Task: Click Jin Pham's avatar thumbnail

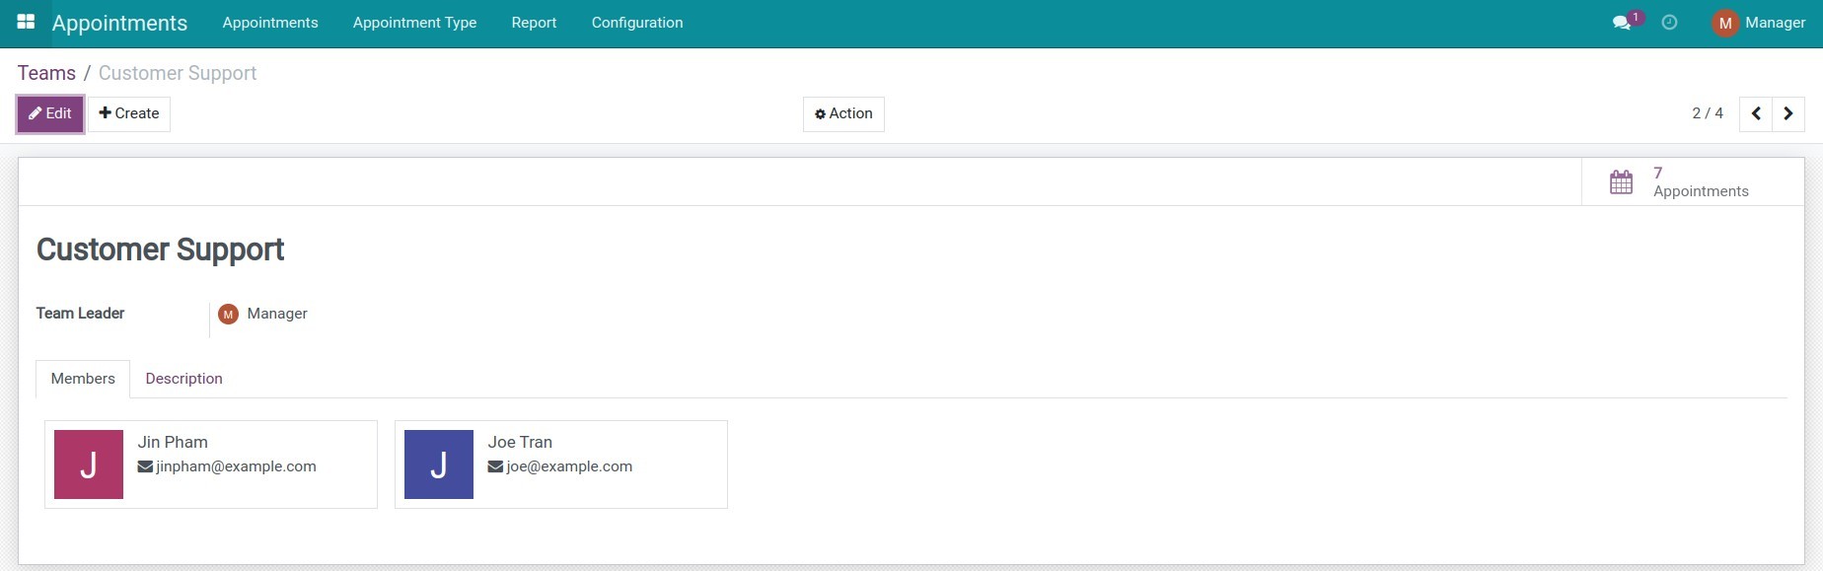Action: click(89, 464)
